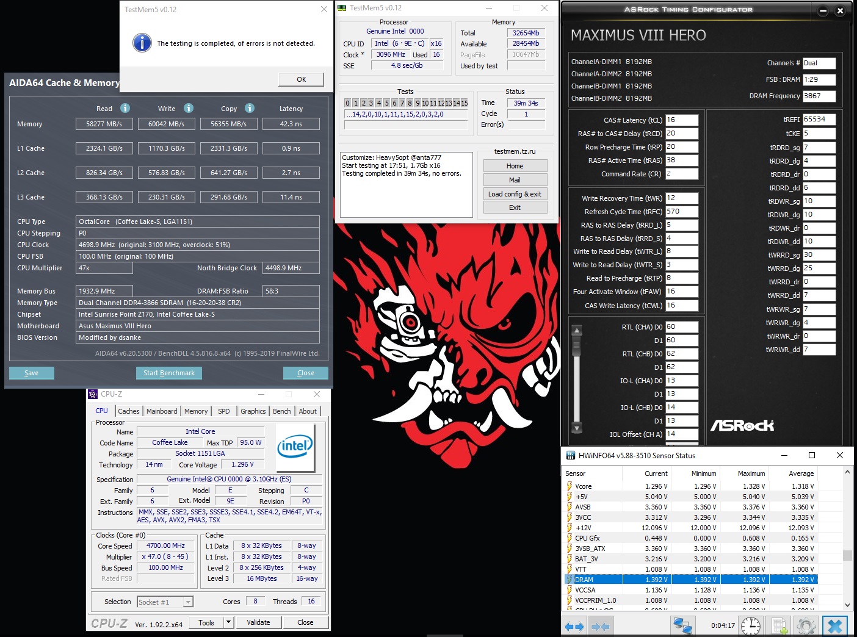The width and height of the screenshot is (857, 637).
Task: Click Load config & exit in TestMem5
Action: [x=515, y=194]
